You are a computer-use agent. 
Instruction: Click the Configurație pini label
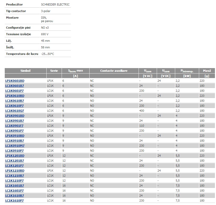click(x=18, y=28)
